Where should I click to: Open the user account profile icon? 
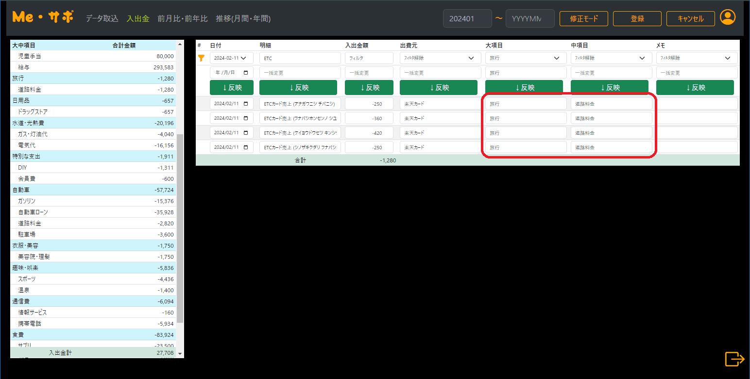click(x=727, y=18)
